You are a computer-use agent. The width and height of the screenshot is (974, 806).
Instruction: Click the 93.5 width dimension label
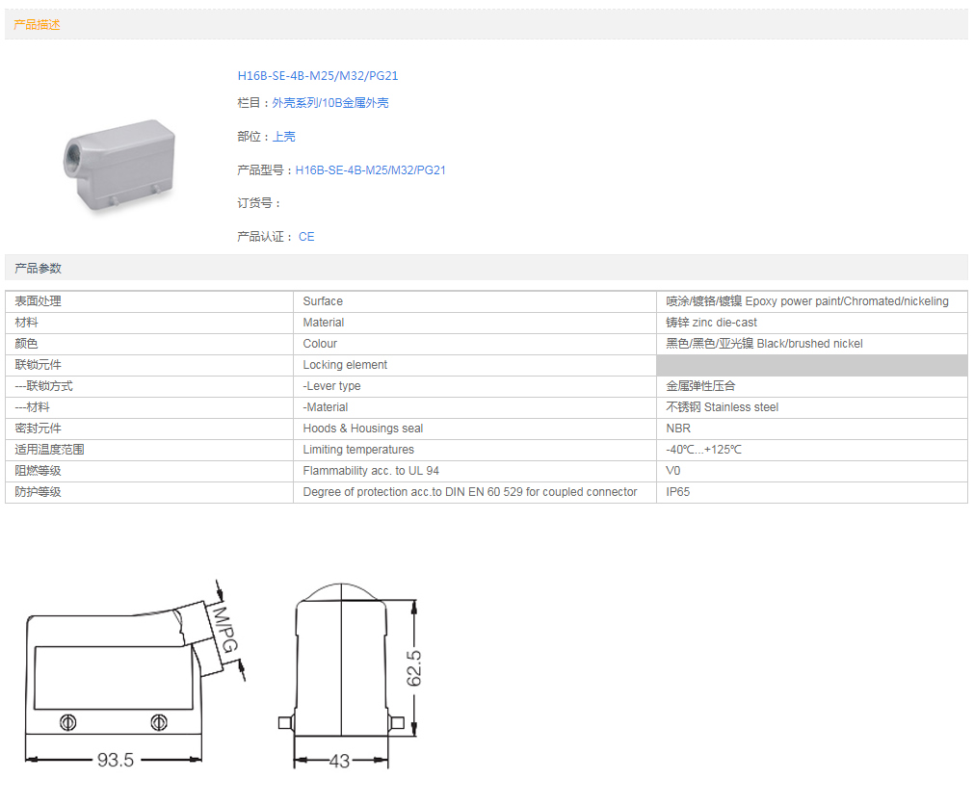click(x=115, y=760)
